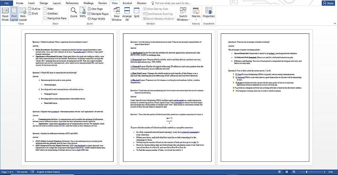The image size is (338, 175).
Task: Set zoom to 100%
Action: coord(82,12)
